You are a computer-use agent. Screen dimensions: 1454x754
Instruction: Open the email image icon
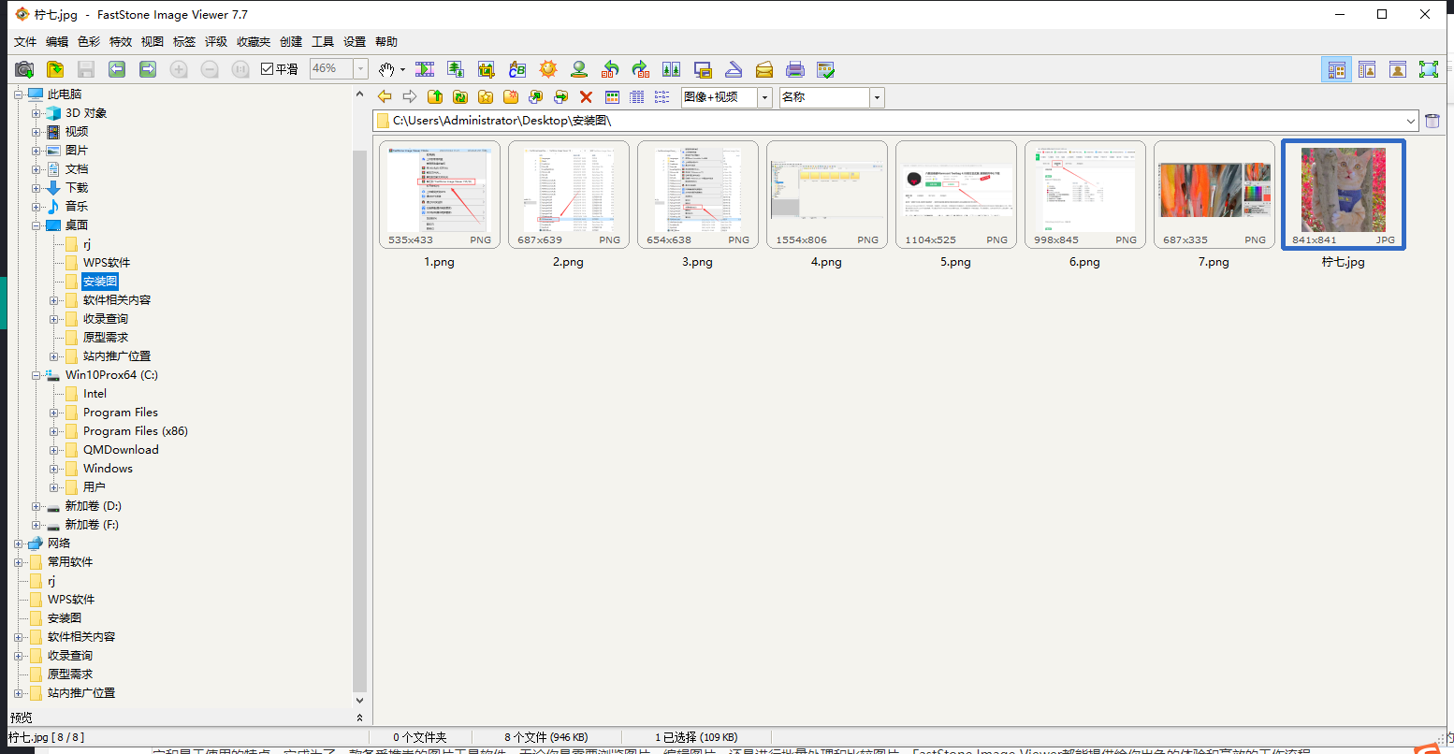tap(764, 68)
